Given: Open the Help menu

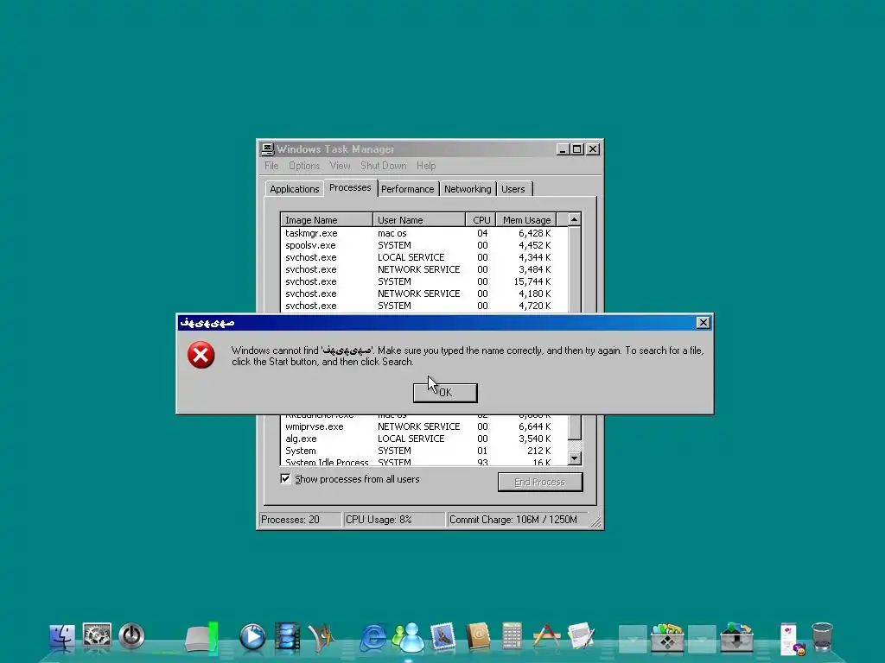Looking at the screenshot, I should click(426, 166).
